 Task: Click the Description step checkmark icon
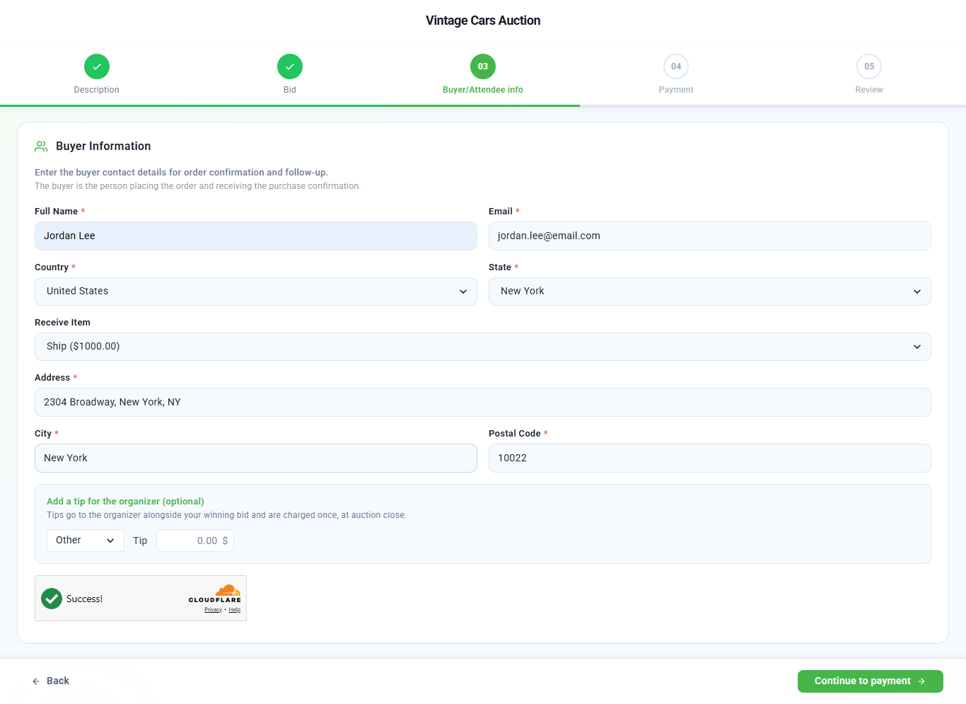(x=97, y=67)
